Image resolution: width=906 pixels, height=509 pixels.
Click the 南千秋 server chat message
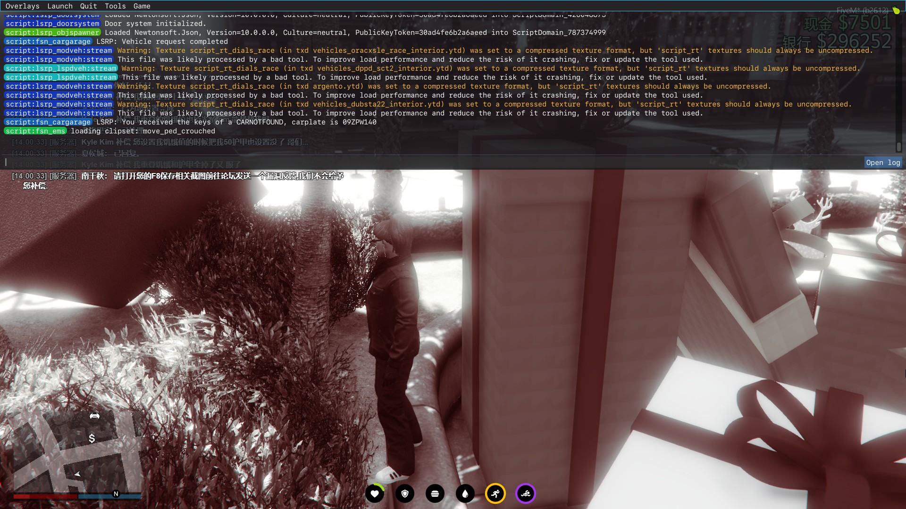tap(177, 181)
